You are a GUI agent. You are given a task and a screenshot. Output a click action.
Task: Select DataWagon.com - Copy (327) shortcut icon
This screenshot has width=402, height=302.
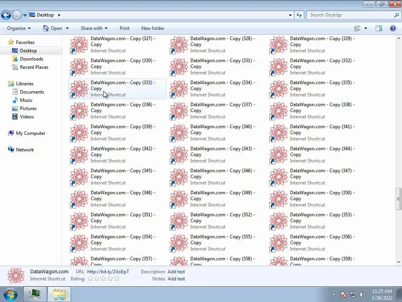tap(79, 45)
